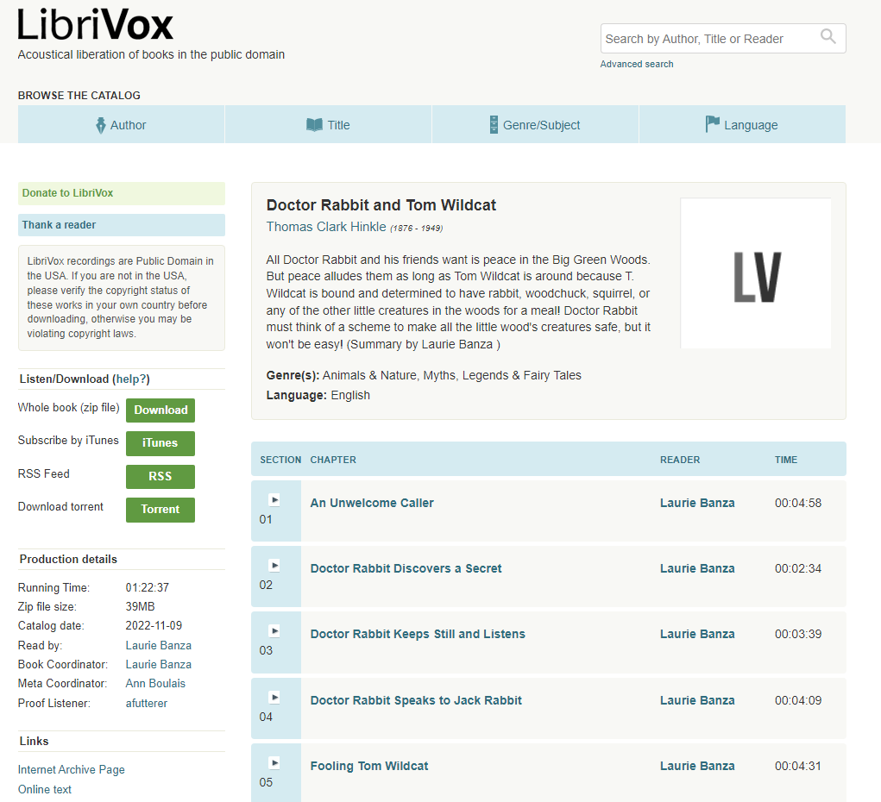
Task: Play section 05 Fooling Tom Wildcat
Action: click(x=274, y=762)
